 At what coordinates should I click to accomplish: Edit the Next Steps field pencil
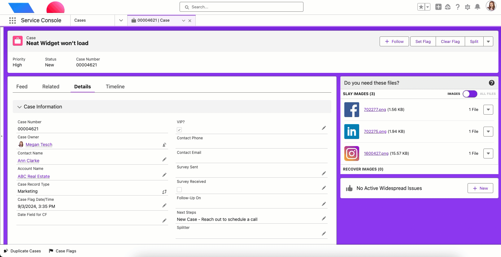(x=324, y=218)
